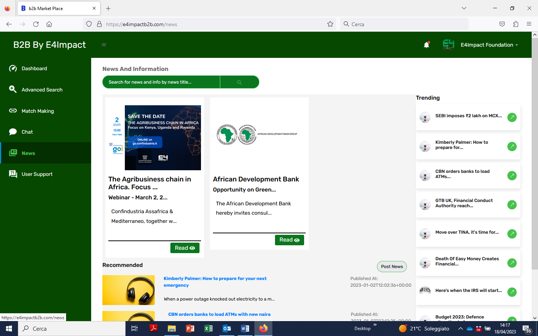The width and height of the screenshot is (538, 336).
Task: Reload the page with refresh icon
Action: [36, 24]
